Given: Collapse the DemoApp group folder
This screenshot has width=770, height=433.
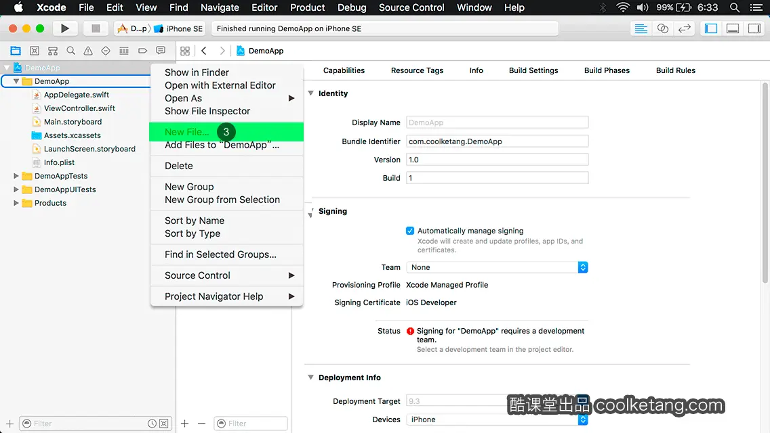Looking at the screenshot, I should [x=16, y=81].
